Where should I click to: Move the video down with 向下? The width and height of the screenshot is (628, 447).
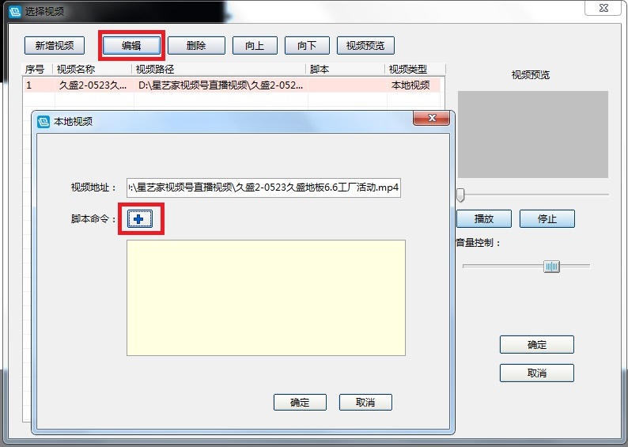(x=307, y=46)
